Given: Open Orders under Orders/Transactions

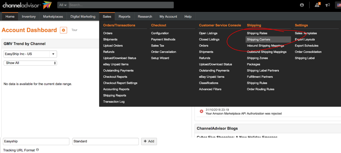Looking at the screenshot, I should click(108, 33).
